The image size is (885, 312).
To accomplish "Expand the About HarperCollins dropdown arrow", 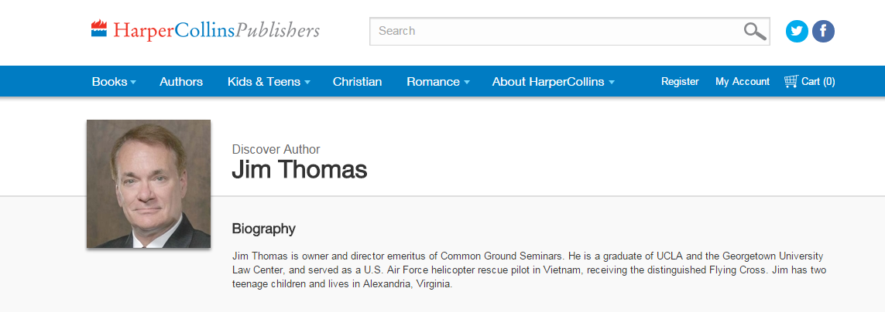I will pos(612,82).
